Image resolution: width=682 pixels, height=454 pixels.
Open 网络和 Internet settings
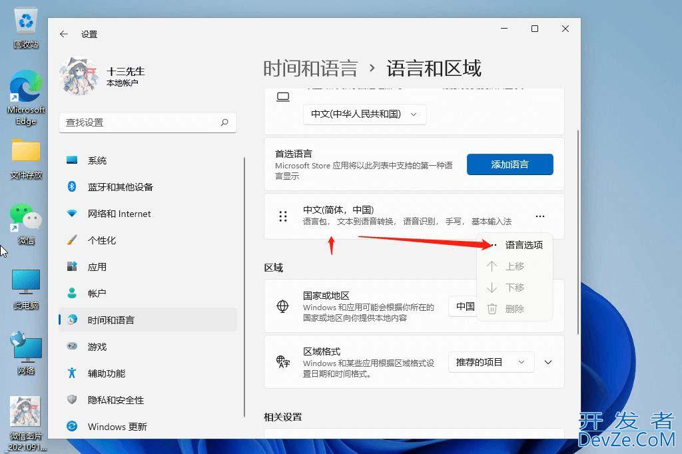[119, 214]
